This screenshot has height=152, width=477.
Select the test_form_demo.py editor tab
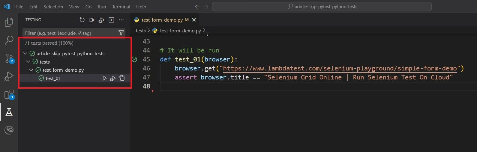pos(165,20)
